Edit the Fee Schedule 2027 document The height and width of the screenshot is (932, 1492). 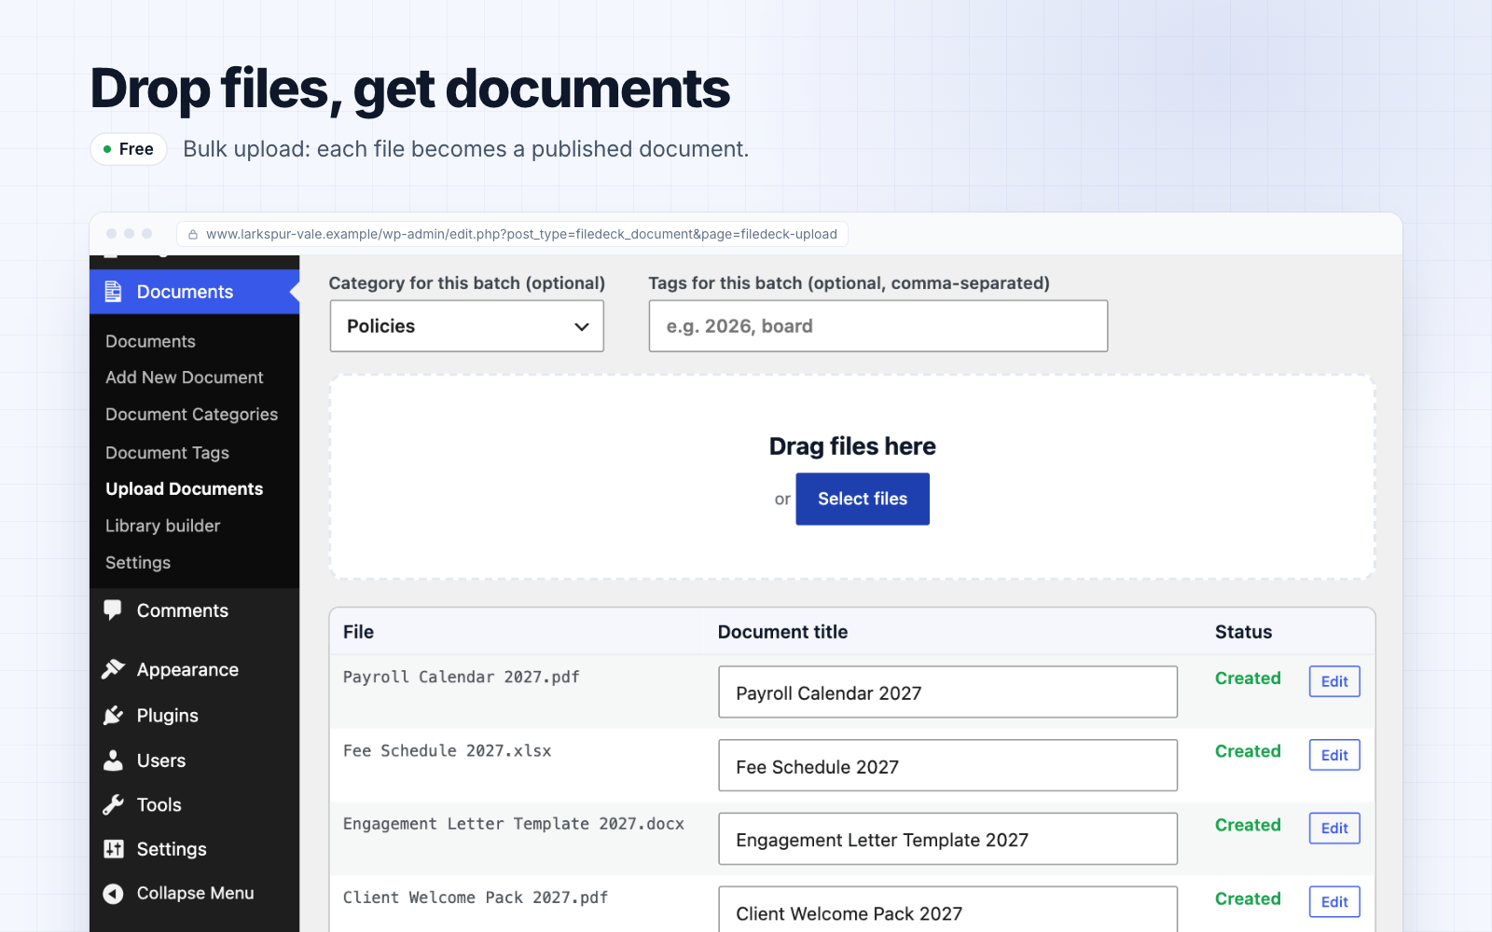[1334, 755]
